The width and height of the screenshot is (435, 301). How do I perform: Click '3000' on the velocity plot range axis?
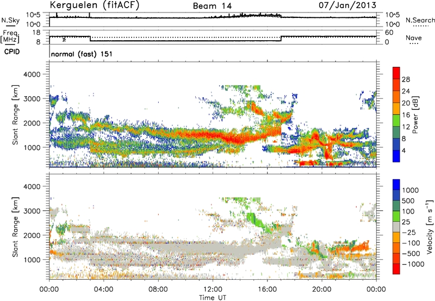coord(32,211)
